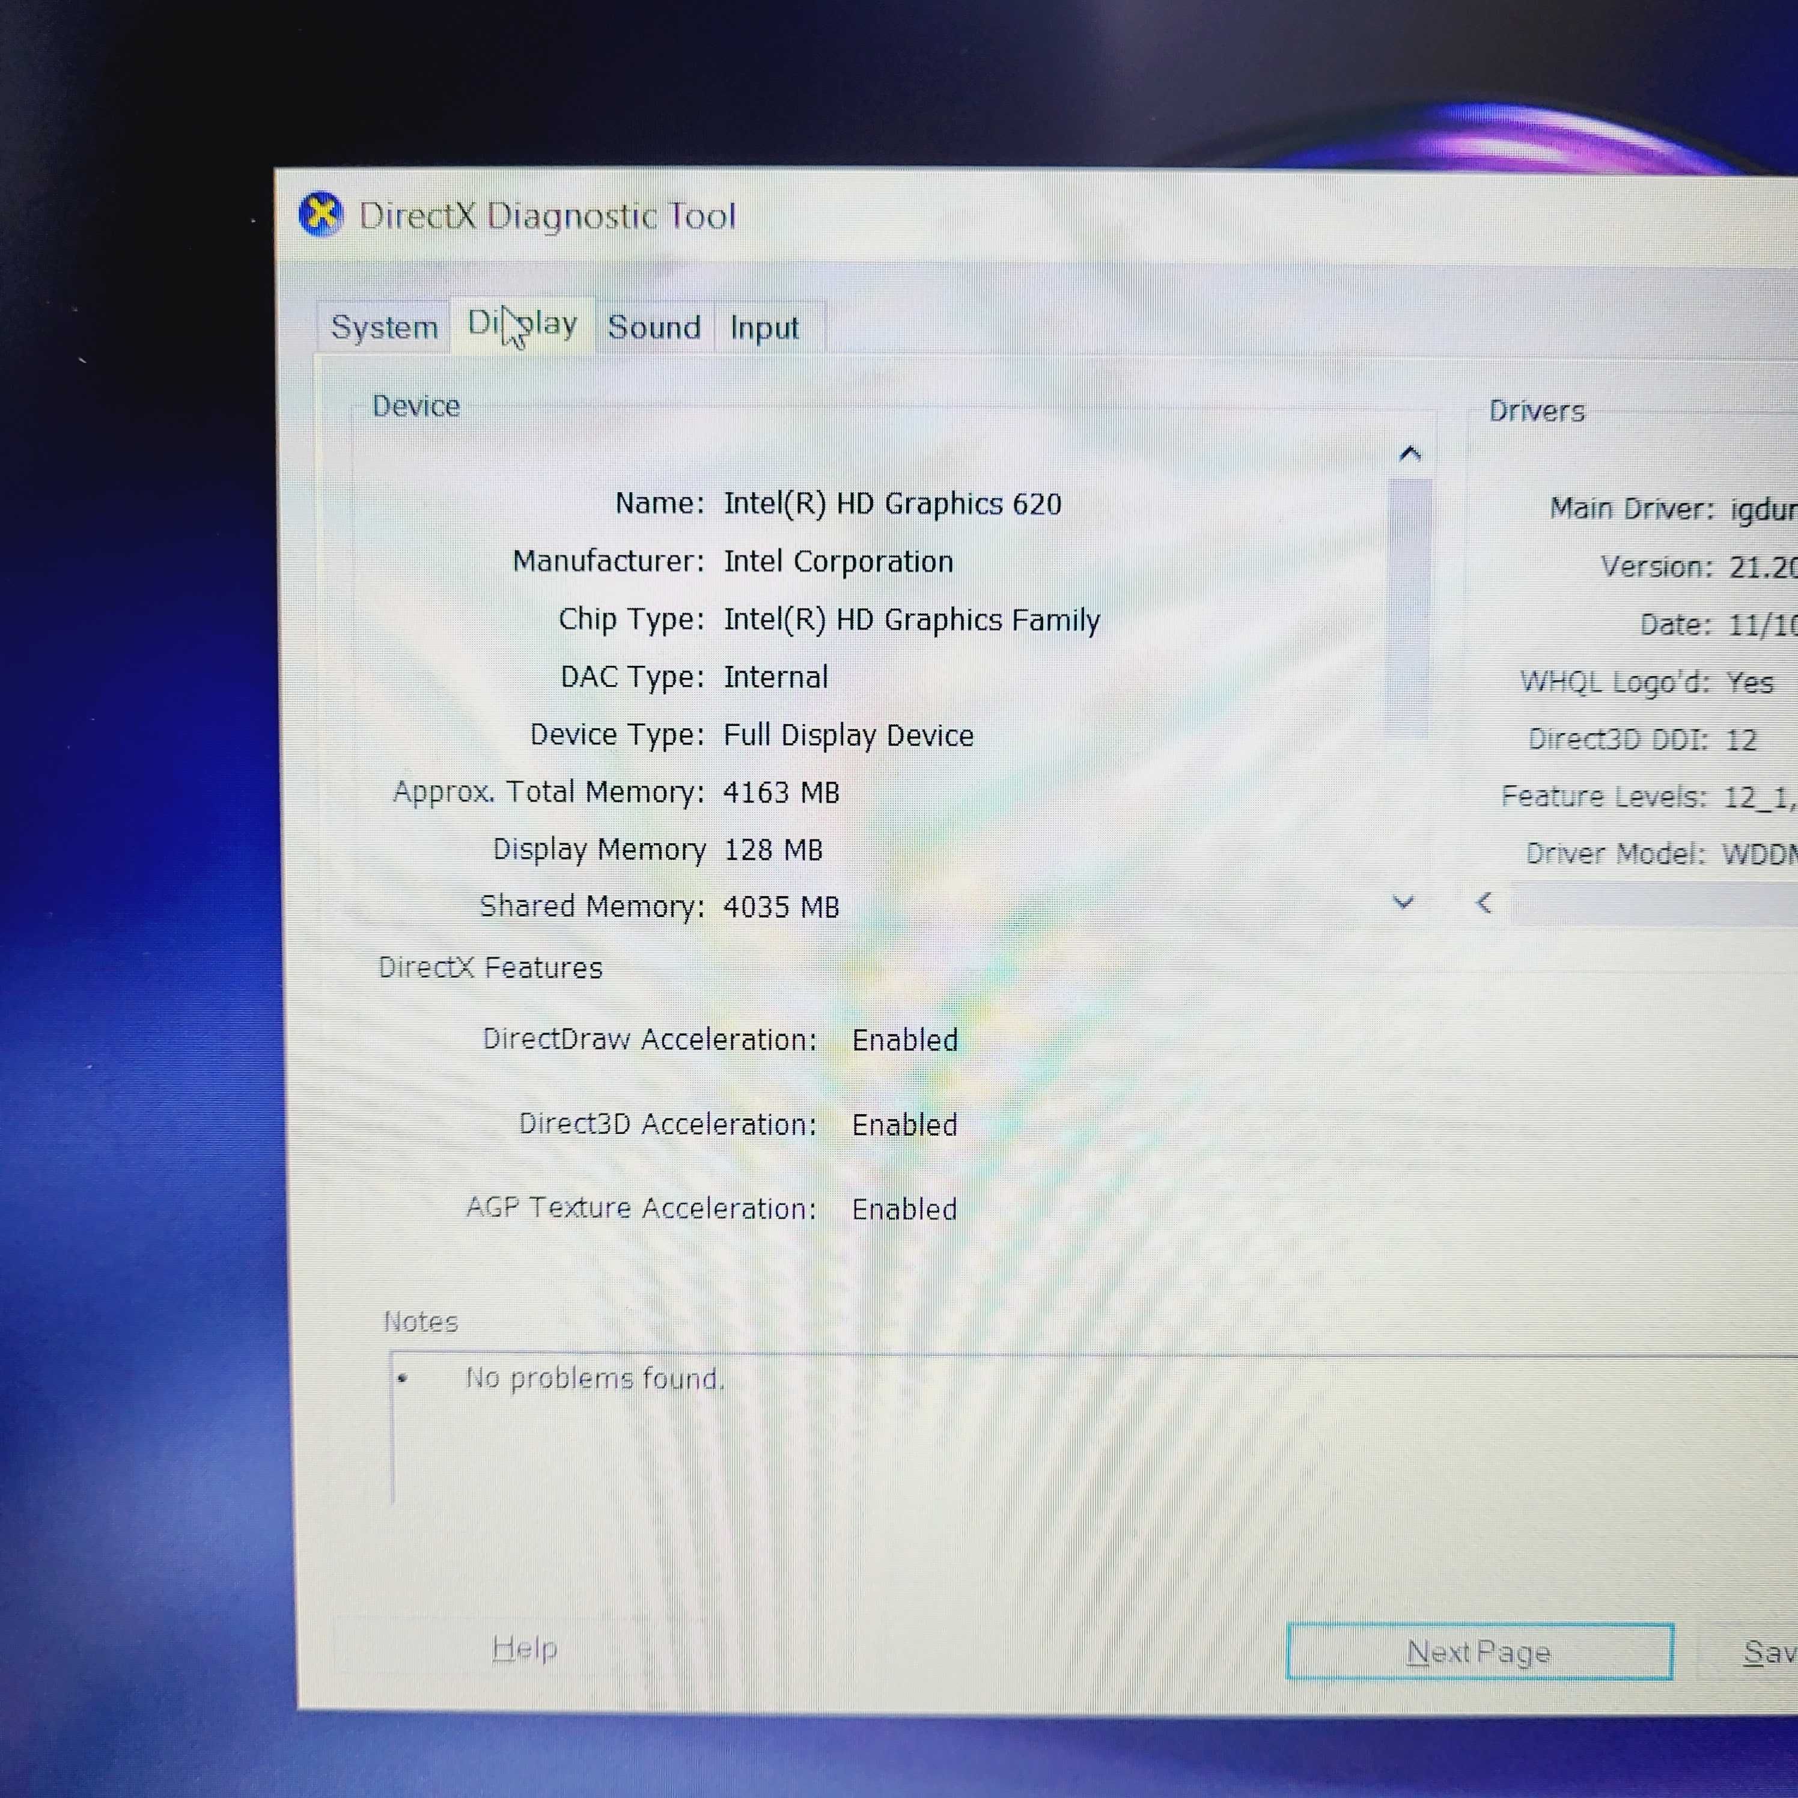Viewport: 1798px width, 1798px height.
Task: Open the Sound tab
Action: tap(654, 327)
